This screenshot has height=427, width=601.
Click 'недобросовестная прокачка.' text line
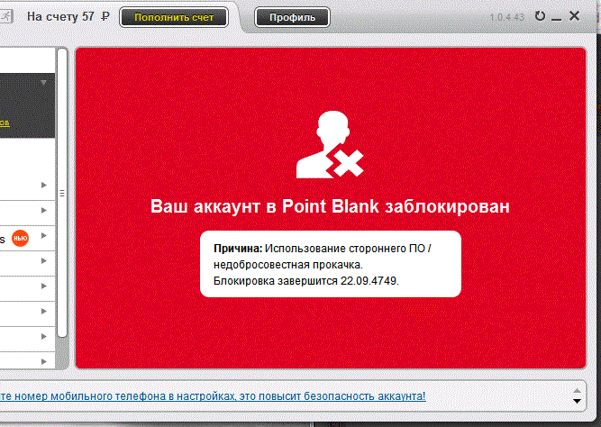(x=287, y=265)
